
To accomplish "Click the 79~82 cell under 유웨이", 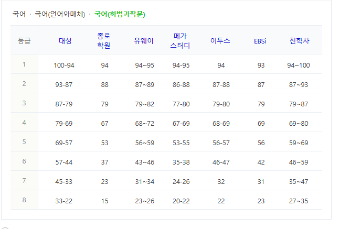I will click(x=144, y=104).
